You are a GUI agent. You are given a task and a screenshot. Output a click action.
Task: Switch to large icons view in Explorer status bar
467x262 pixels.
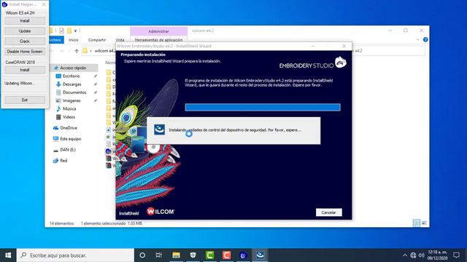point(424,223)
